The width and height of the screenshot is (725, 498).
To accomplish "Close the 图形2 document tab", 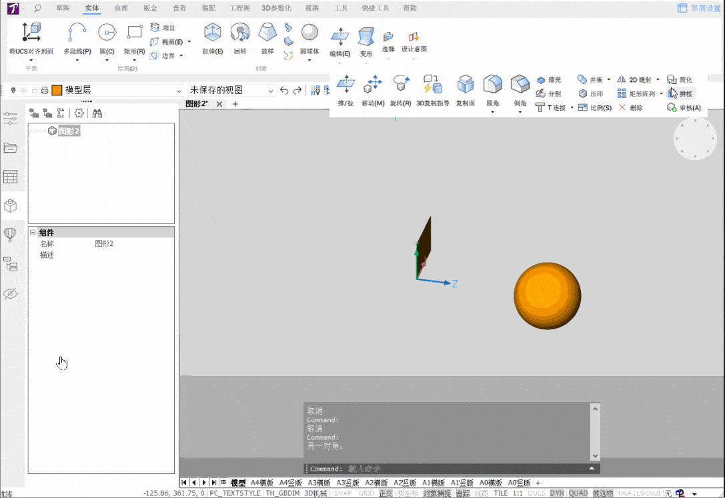I will pos(219,104).
